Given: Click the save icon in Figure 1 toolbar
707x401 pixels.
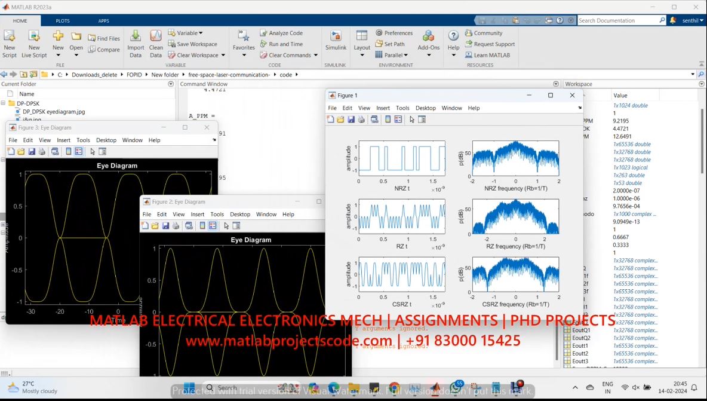Looking at the screenshot, I should tap(351, 120).
